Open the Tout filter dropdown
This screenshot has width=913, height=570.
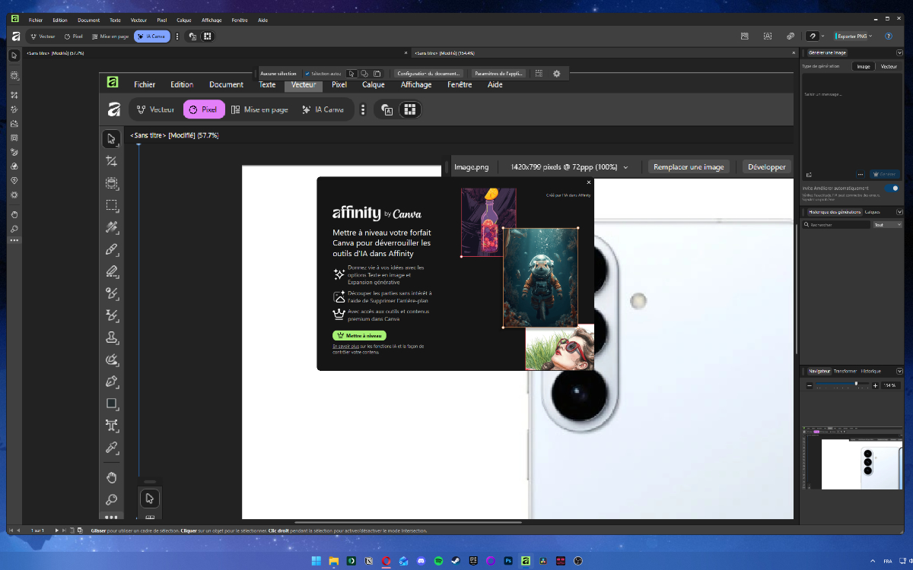(x=888, y=224)
